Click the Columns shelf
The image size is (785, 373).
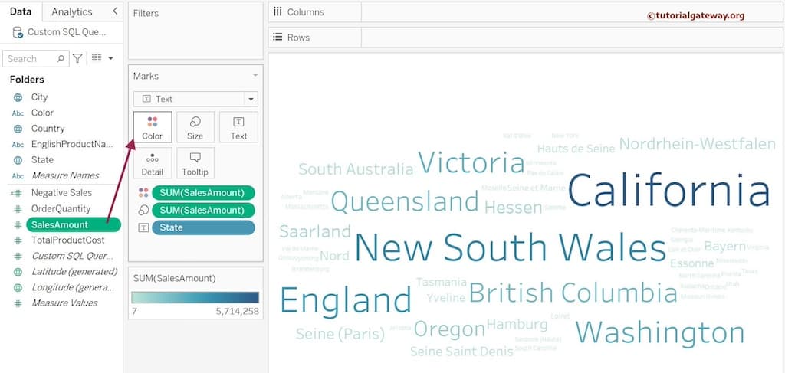(x=526, y=12)
